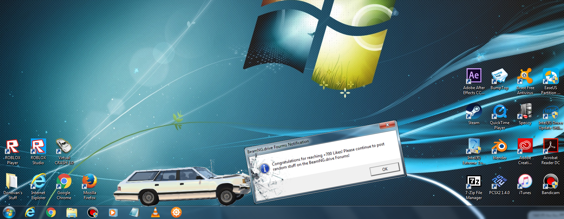Open Acrobat Reader DC shortcut
This screenshot has height=219, width=564.
pos(551,152)
